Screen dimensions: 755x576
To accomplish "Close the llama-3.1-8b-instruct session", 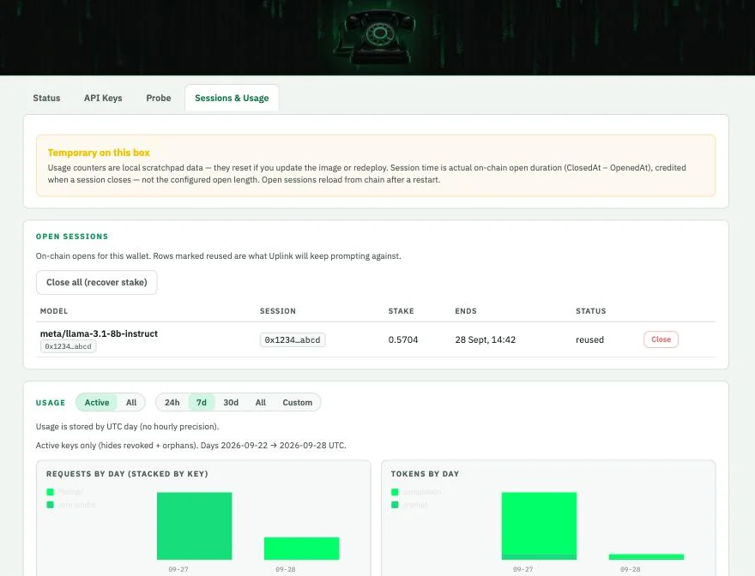I will (x=661, y=339).
